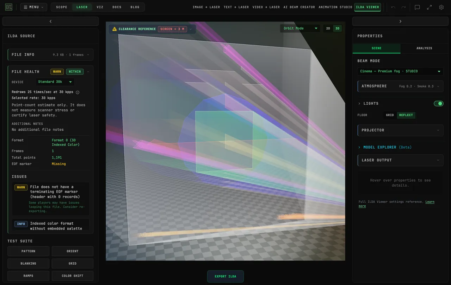Collapse the right panel with the arrow

pyautogui.click(x=400, y=21)
